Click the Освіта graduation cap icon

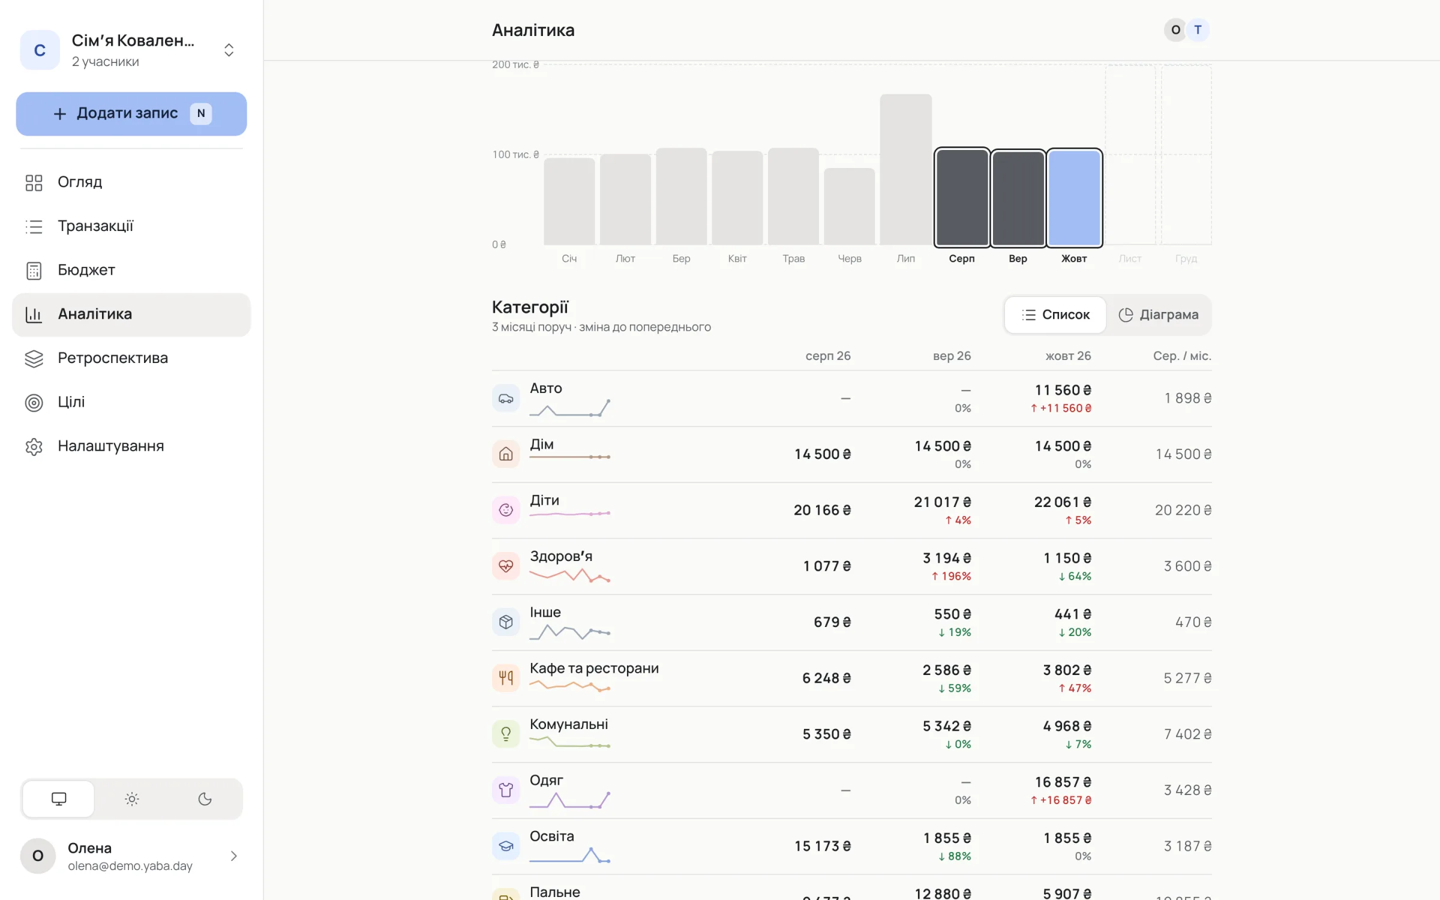pyautogui.click(x=506, y=846)
